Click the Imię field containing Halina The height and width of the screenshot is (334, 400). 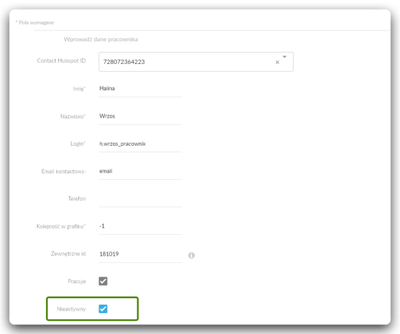coord(140,88)
